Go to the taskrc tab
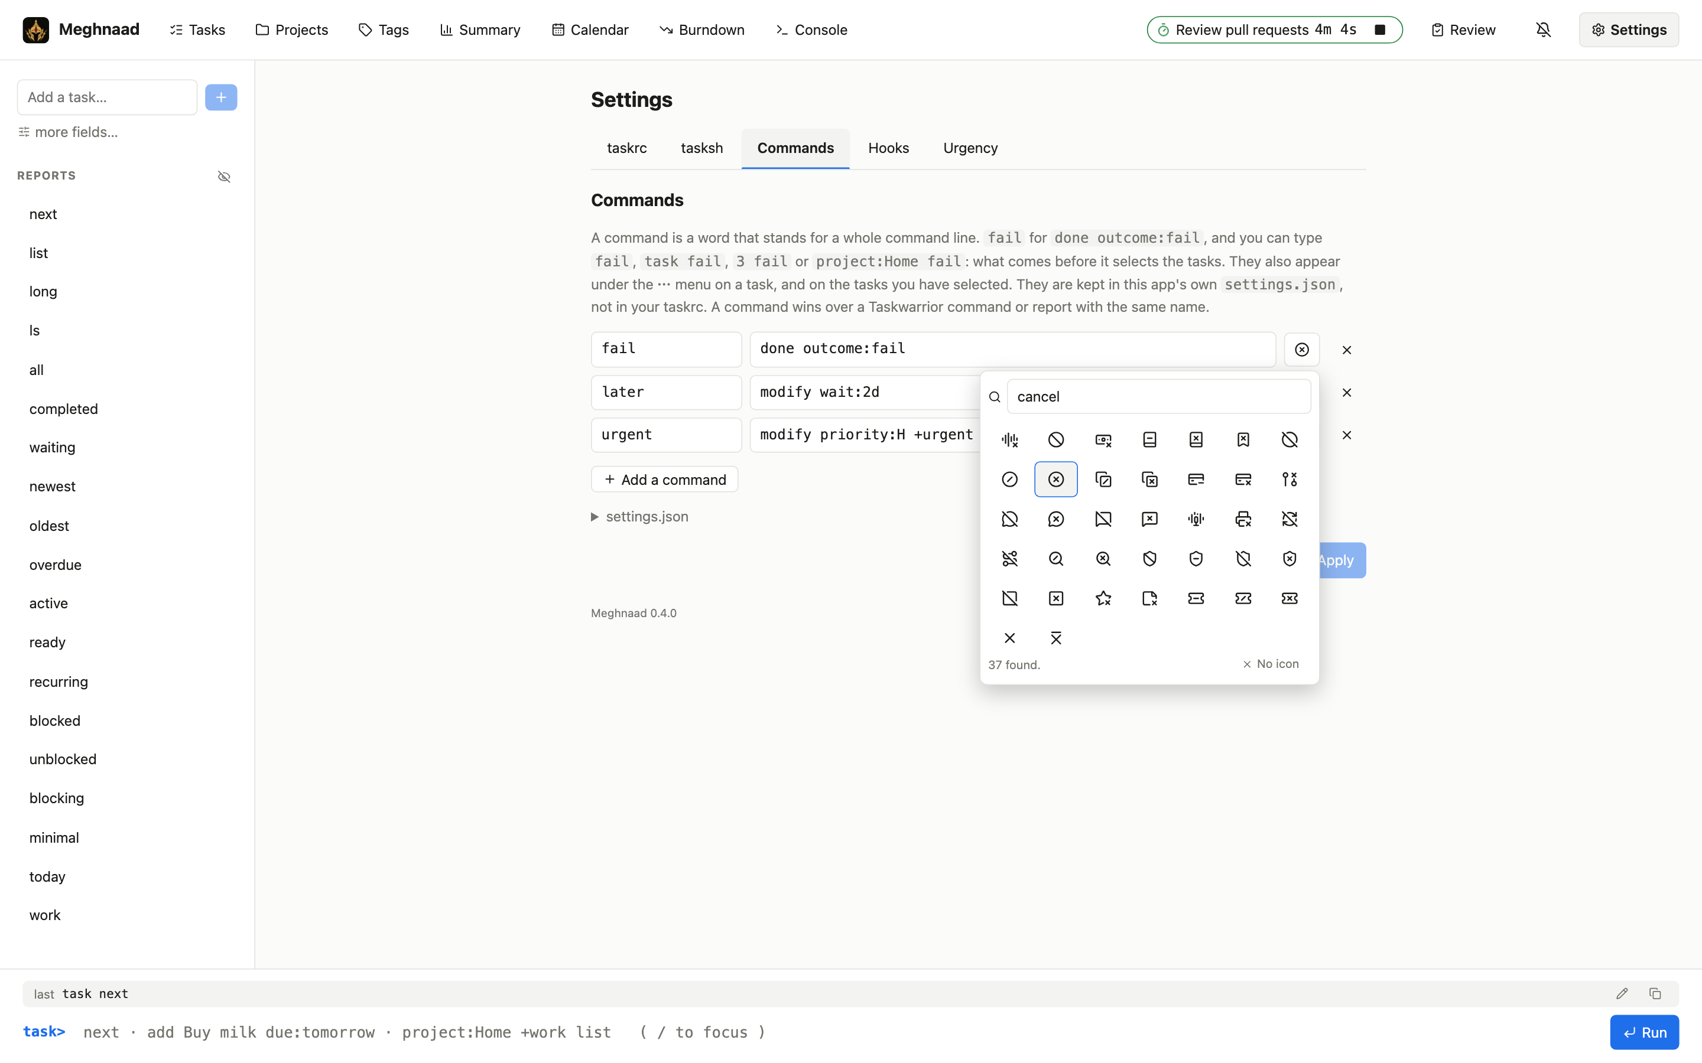 click(x=626, y=148)
